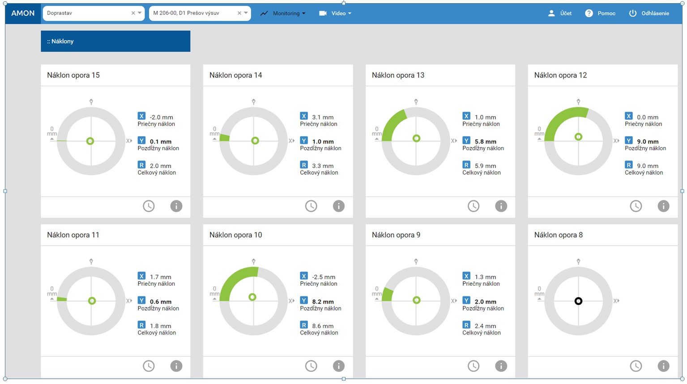Click the Náklon opora 8 title

(x=559, y=235)
